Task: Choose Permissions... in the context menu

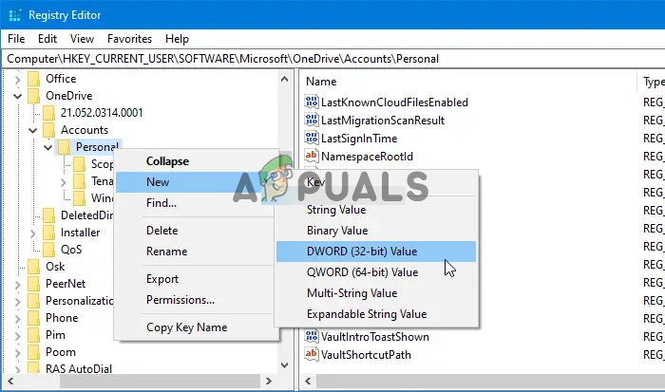Action: coord(197,300)
